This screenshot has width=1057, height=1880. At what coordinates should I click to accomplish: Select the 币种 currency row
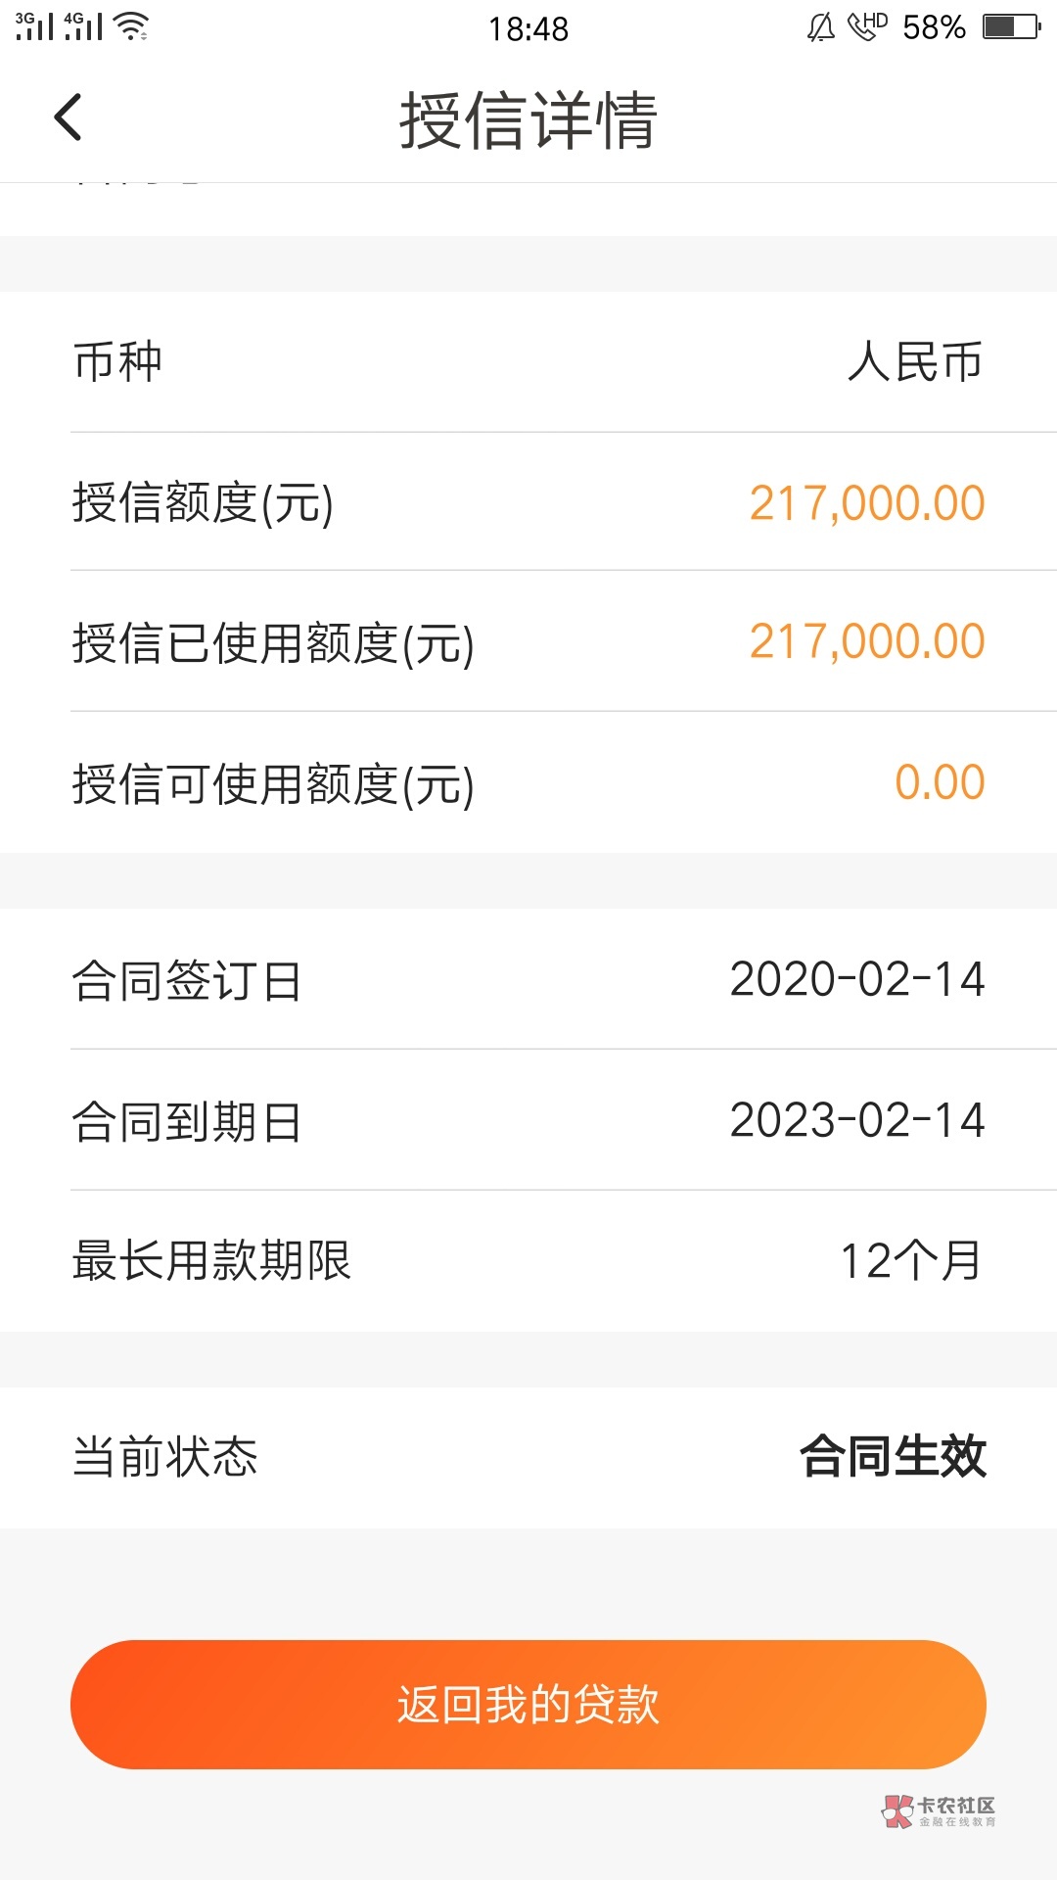click(528, 361)
